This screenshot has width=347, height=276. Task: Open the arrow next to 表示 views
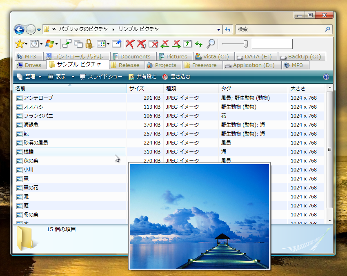point(73,77)
